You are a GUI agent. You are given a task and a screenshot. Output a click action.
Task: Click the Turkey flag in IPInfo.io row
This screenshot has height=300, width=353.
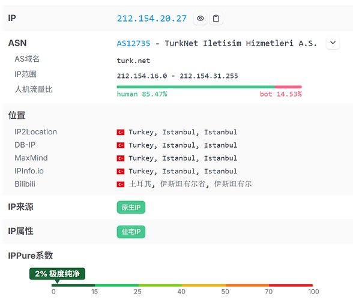tap(121, 172)
